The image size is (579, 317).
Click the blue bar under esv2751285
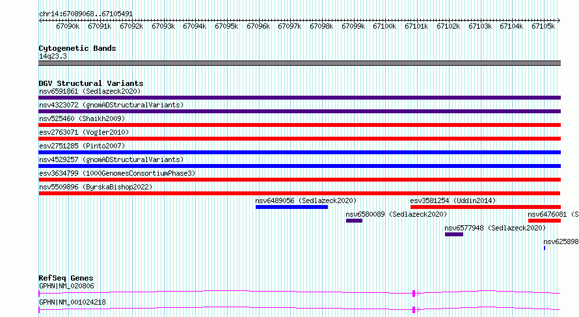(299, 152)
